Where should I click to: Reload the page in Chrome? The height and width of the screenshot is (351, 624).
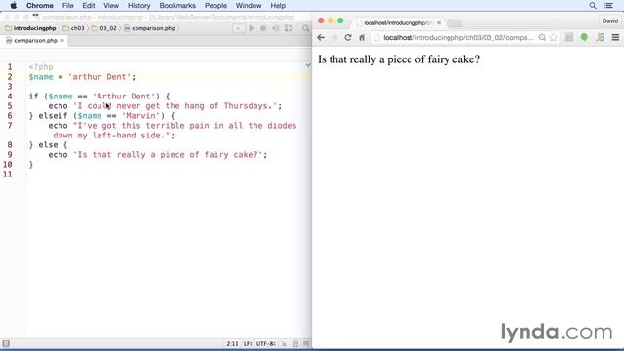(x=348, y=37)
